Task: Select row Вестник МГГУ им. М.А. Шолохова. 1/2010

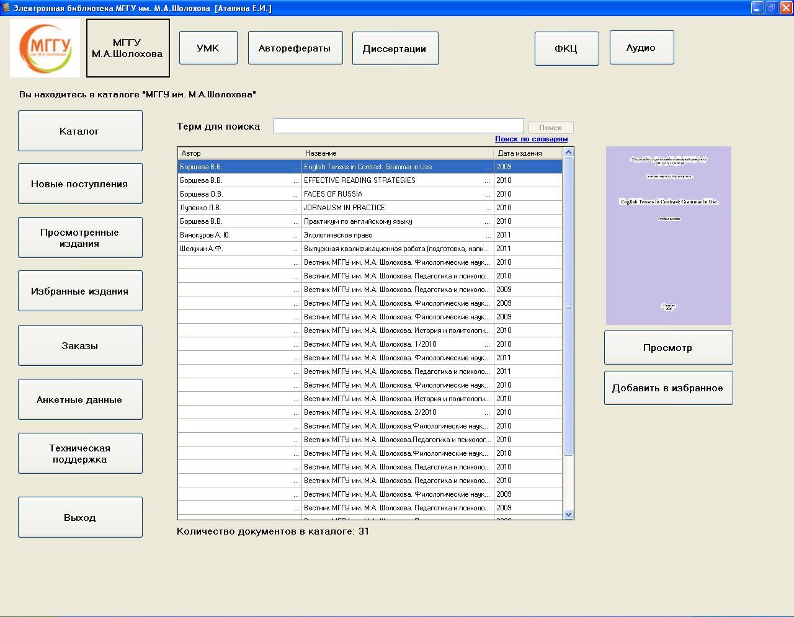Action: coord(370,344)
